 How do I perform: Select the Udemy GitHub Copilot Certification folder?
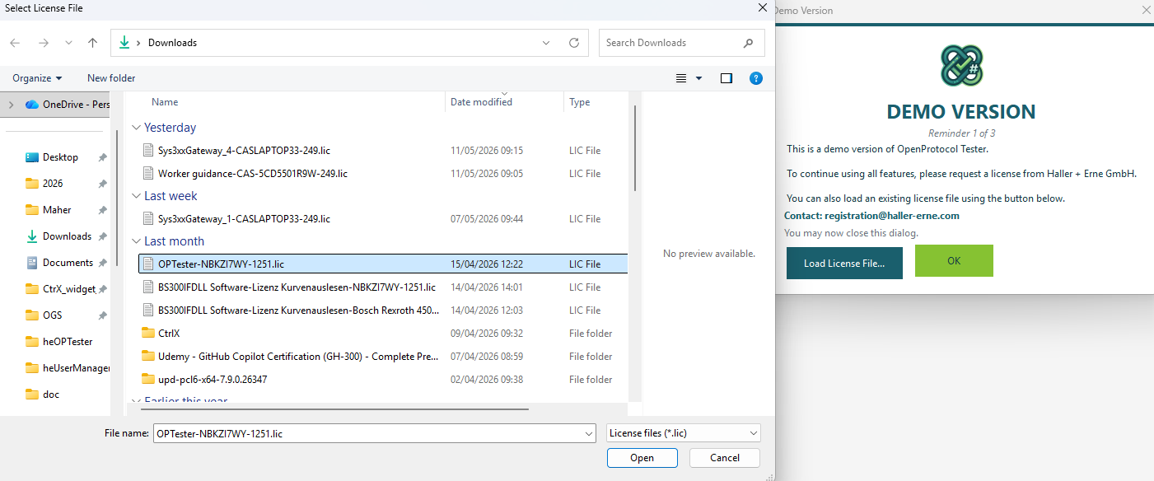click(382, 357)
